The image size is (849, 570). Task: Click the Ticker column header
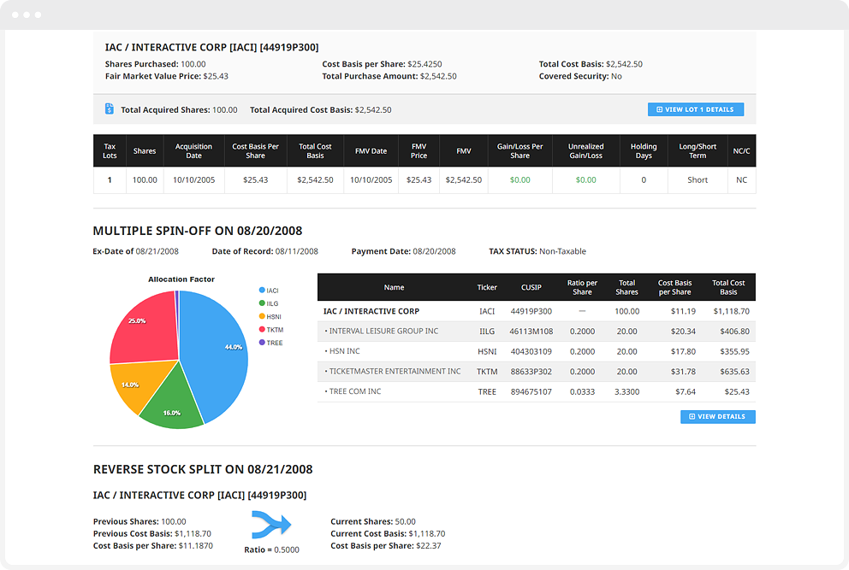pos(487,287)
